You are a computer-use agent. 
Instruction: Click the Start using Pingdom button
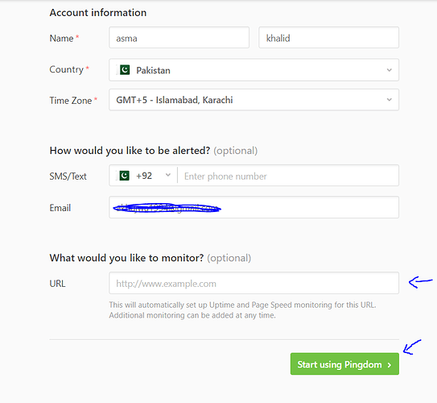click(344, 364)
